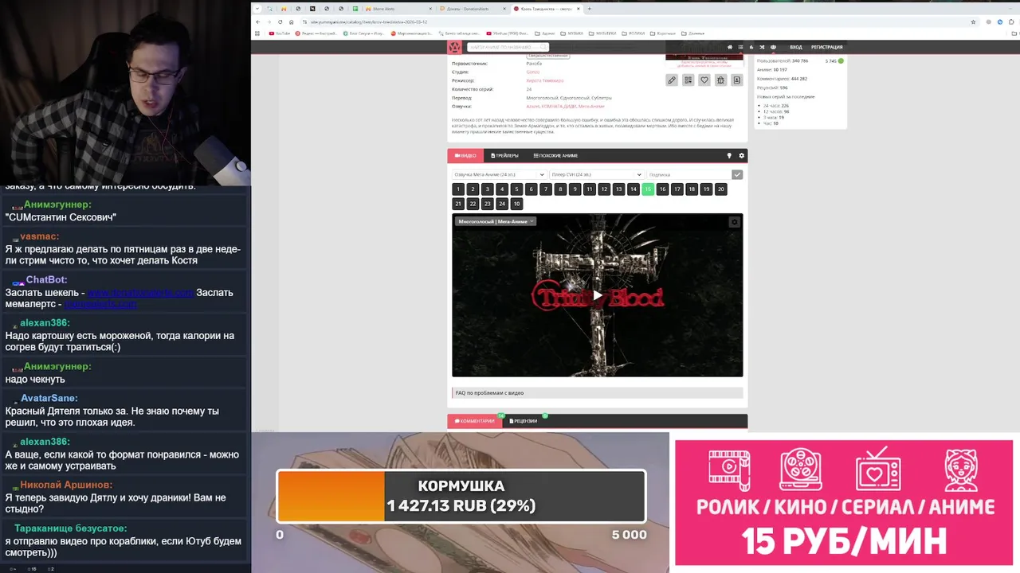The image size is (1020, 573).
Task: Click the Вход login link
Action: [795, 47]
